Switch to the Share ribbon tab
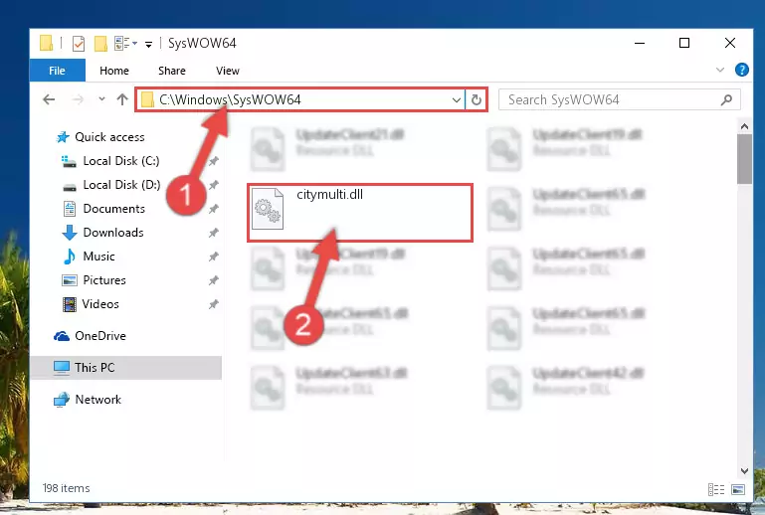Image resolution: width=765 pixels, height=515 pixels. click(x=172, y=71)
